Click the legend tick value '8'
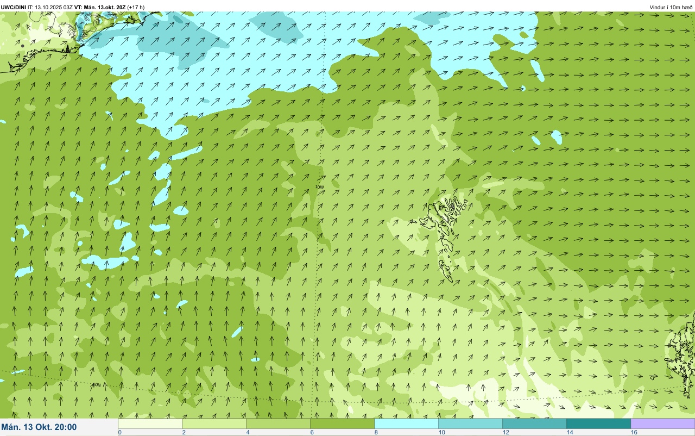Image resolution: width=695 pixels, height=436 pixels. tap(376, 432)
